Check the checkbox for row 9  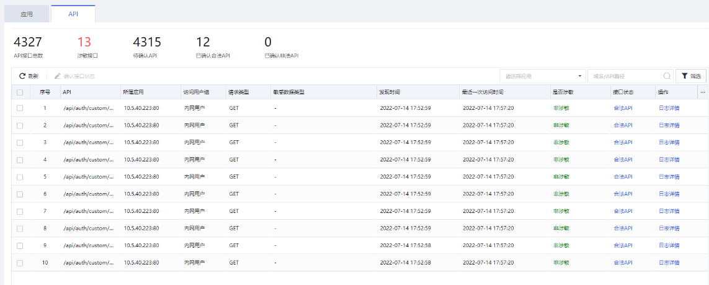tap(19, 246)
